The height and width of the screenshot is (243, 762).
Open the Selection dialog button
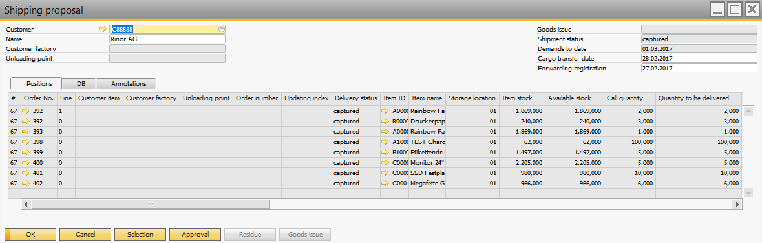click(x=140, y=234)
